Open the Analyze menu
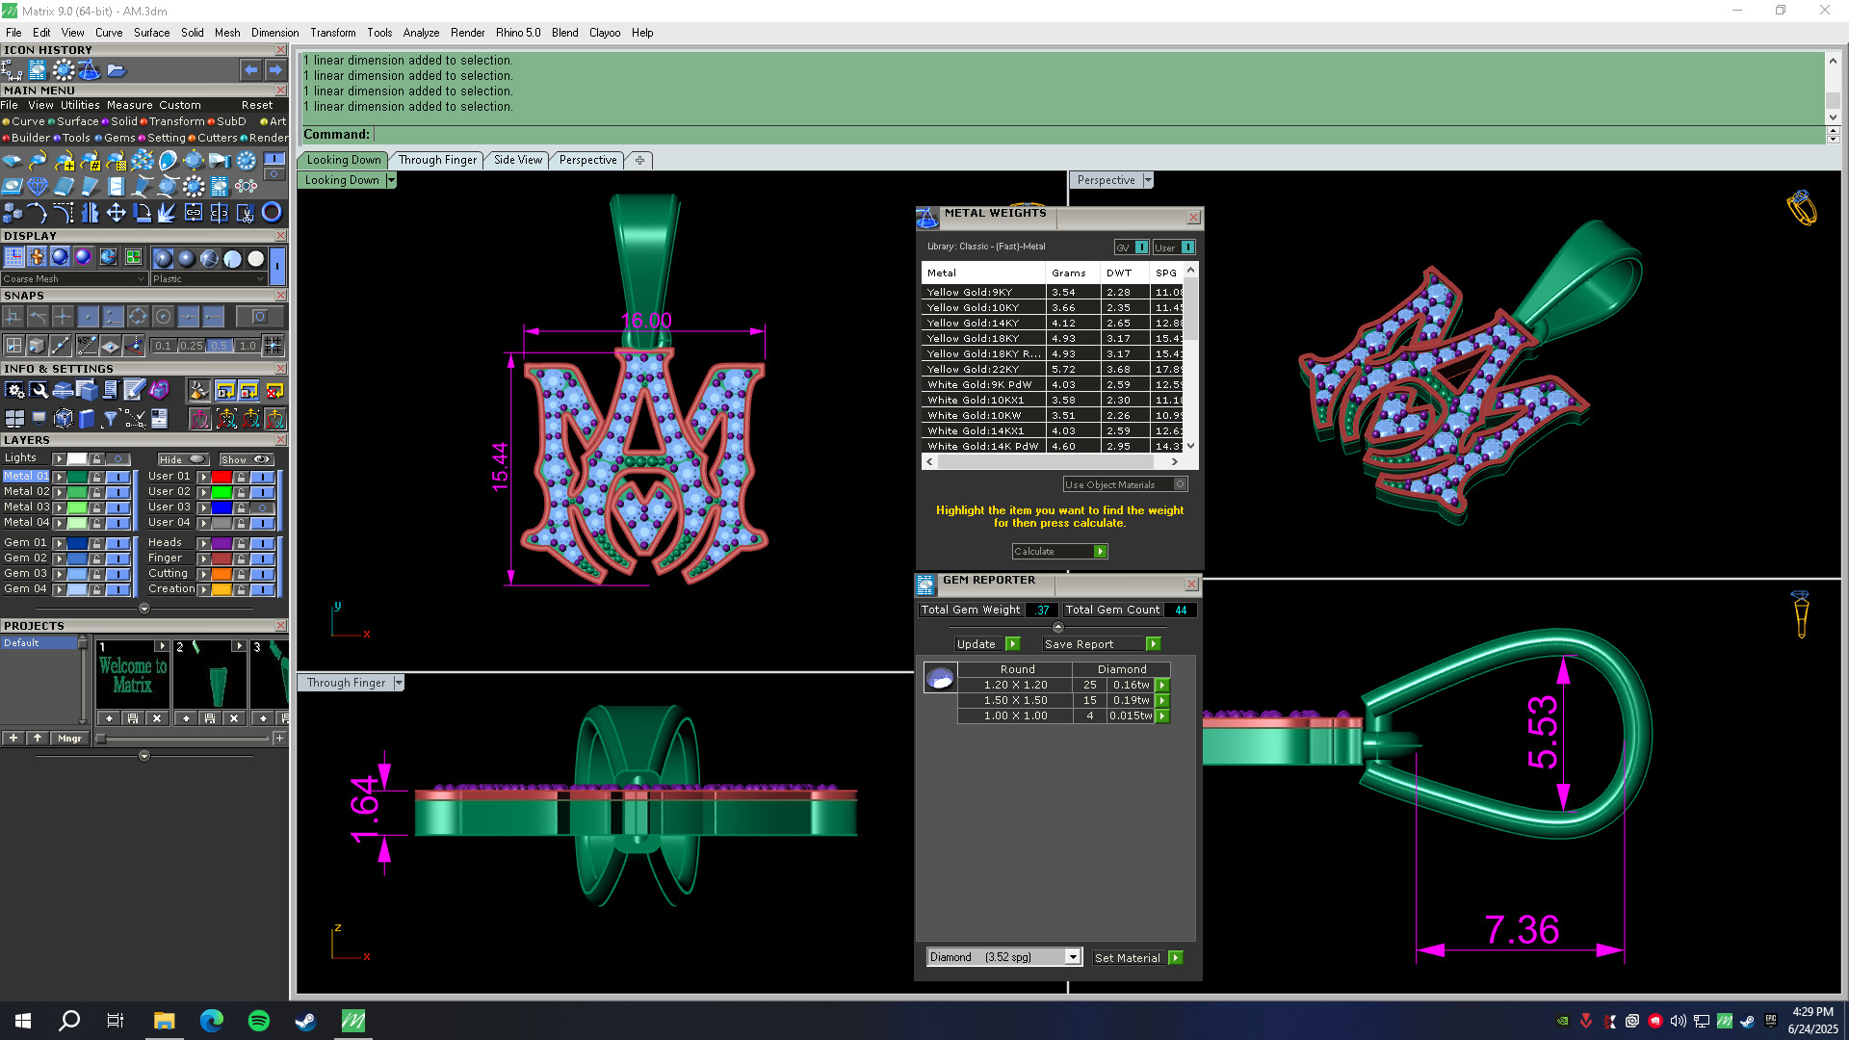Screen dimensions: 1849x1040 [x=420, y=33]
